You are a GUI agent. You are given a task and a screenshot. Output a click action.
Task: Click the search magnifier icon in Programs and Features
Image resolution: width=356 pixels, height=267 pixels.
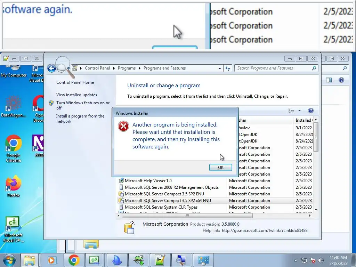pos(314,68)
